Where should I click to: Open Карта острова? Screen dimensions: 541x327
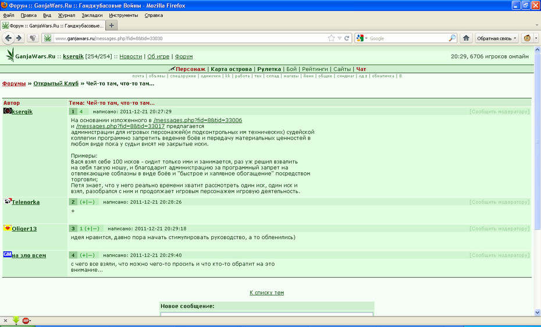pos(231,69)
